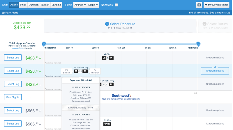Click the See all flights link
Image resolution: width=233 pixels, height=130 pixels.
coord(213,13)
